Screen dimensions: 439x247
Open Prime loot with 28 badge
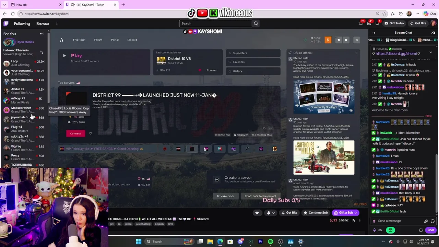361,23
